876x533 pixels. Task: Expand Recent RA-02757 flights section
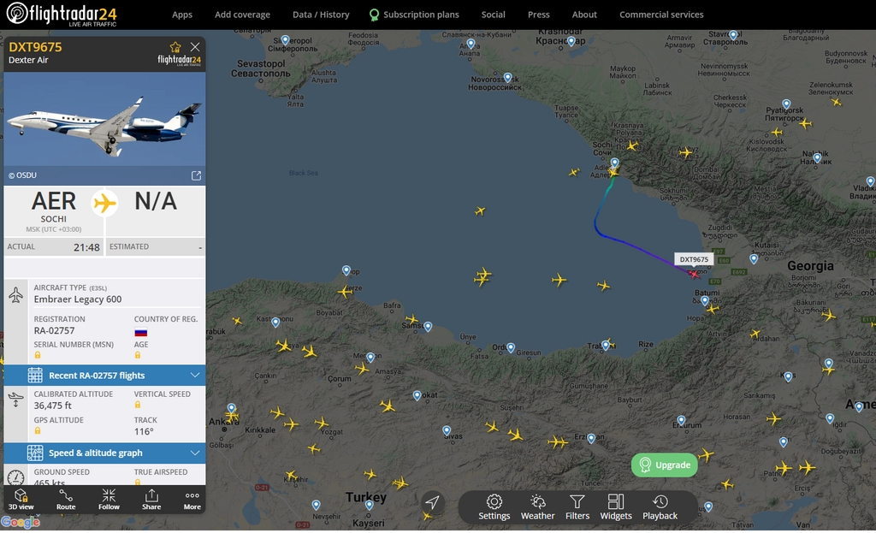pyautogui.click(x=104, y=376)
